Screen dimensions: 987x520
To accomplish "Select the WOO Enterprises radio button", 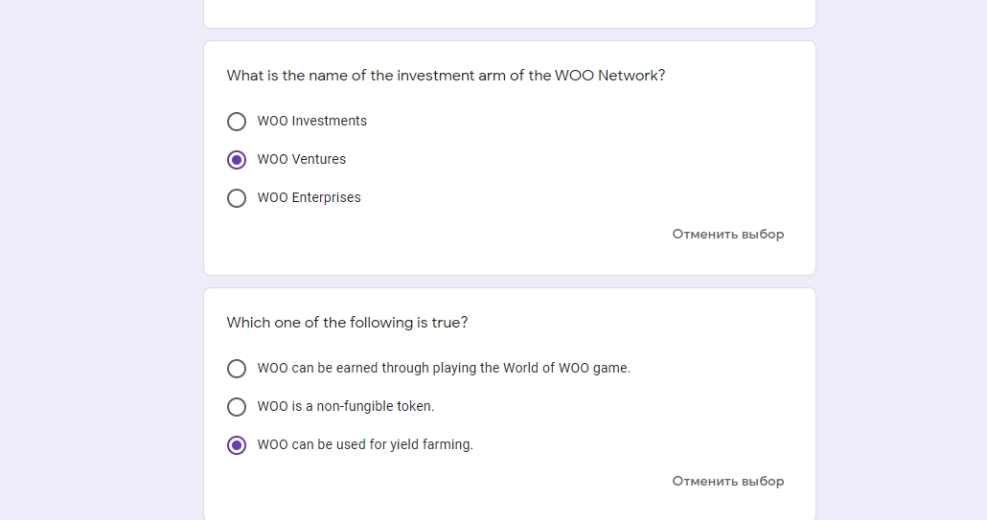I will [237, 198].
